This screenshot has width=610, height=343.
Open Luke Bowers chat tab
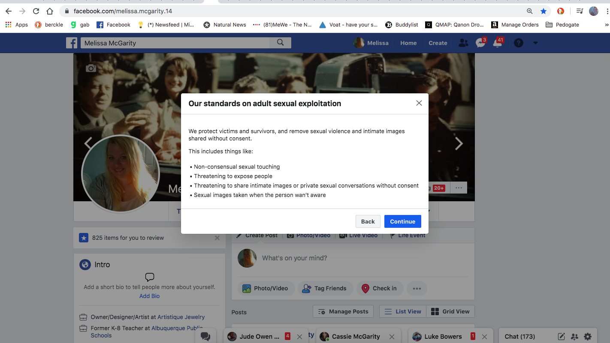point(438,337)
